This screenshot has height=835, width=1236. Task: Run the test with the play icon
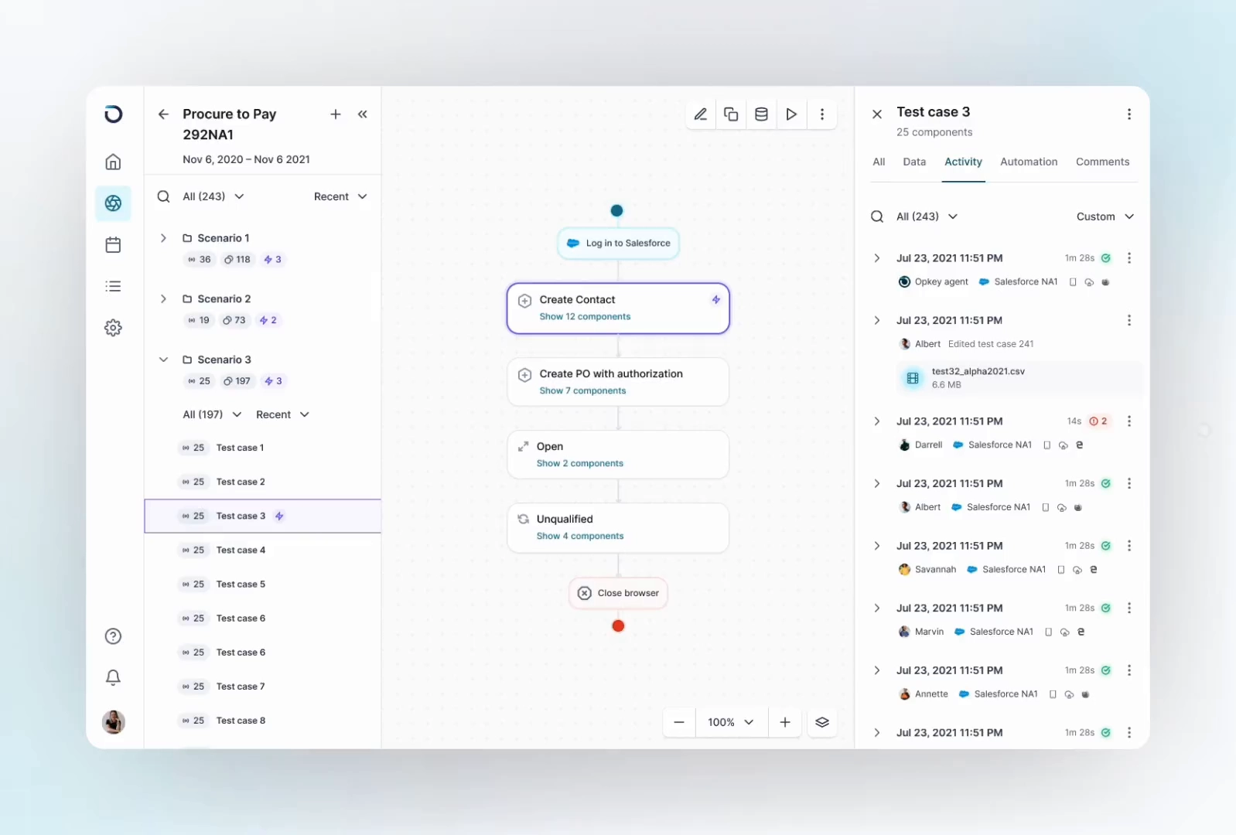791,114
